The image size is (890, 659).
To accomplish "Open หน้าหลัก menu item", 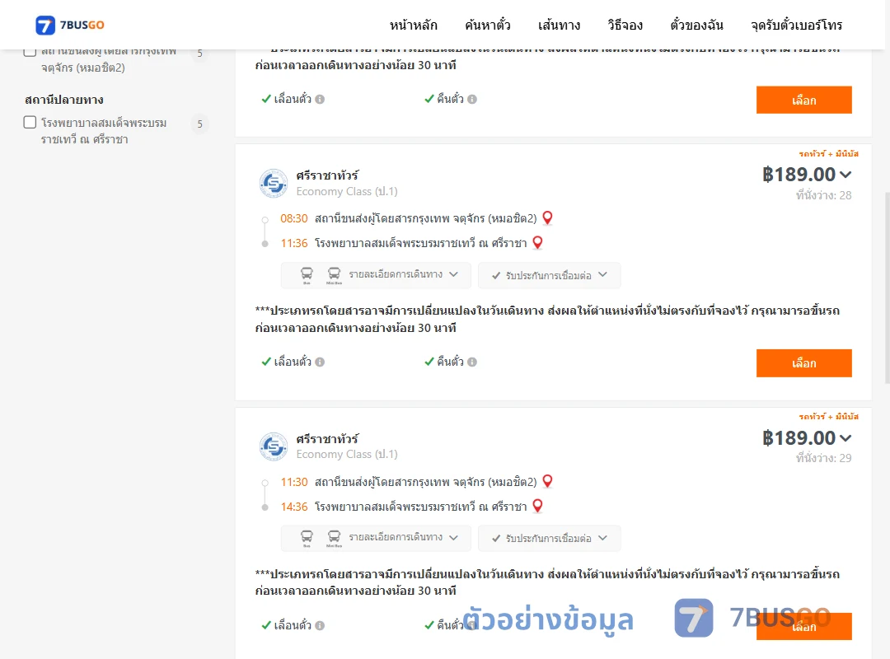I will [x=413, y=25].
